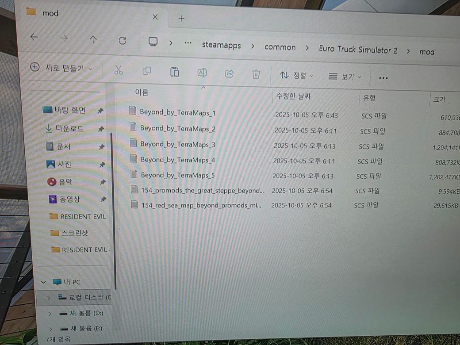Image resolution: width=460 pixels, height=345 pixels.
Task: Click the Copy icon in toolbar
Action: pyautogui.click(x=146, y=71)
